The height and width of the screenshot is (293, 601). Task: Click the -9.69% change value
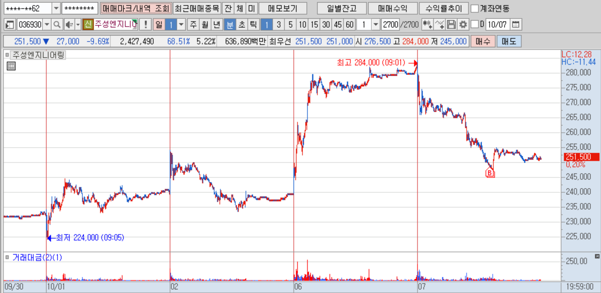(98, 41)
